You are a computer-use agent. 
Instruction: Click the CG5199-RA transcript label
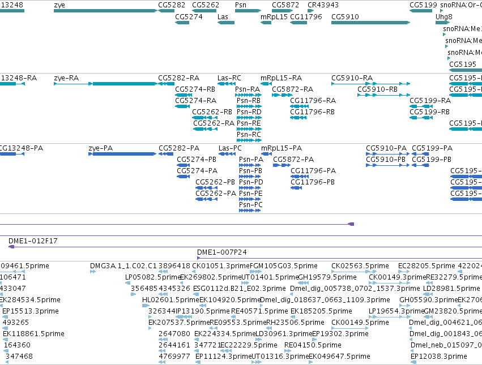coord(430,101)
